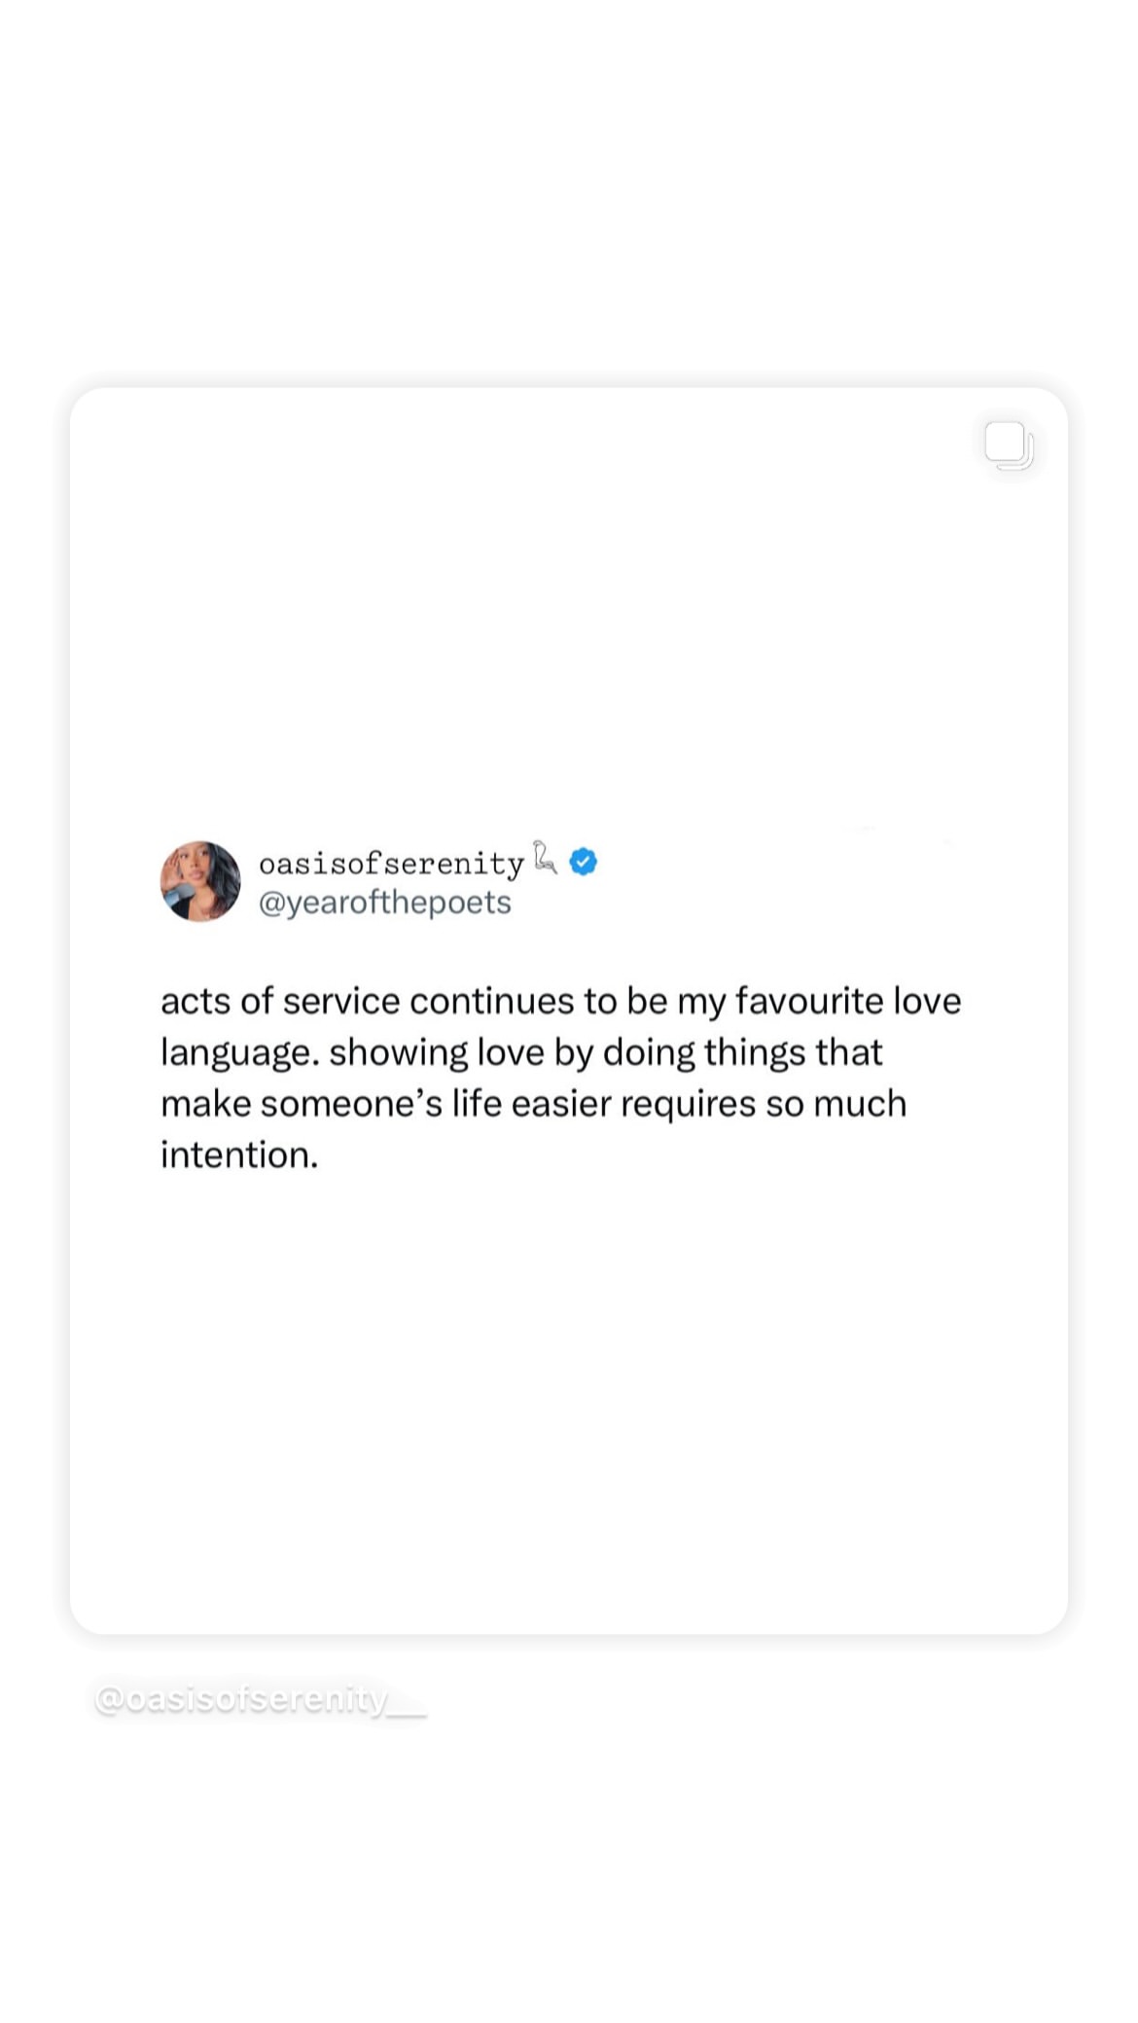Click the word "make" starting third line
Viewport: 1138px width, 2023px height.
coord(206,1104)
